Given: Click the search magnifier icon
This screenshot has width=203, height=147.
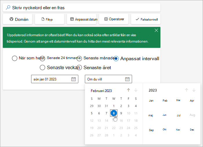Looking at the screenshot, I should coord(8,8).
